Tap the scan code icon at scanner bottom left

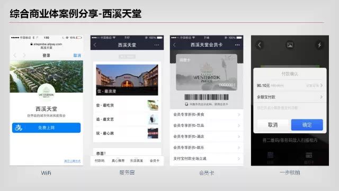click(x=270, y=155)
